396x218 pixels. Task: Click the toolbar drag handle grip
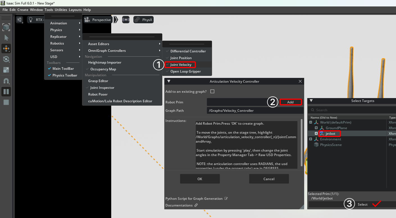(6, 18)
